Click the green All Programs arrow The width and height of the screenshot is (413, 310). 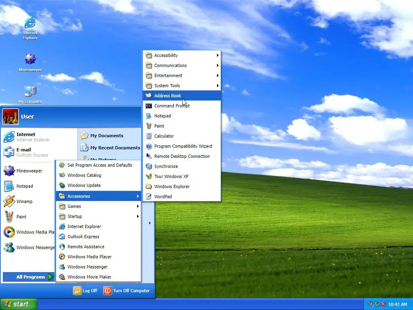[50, 277]
